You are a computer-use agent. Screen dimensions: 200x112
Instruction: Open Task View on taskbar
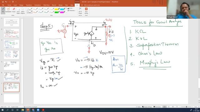pyautogui.click(x=17, y=110)
